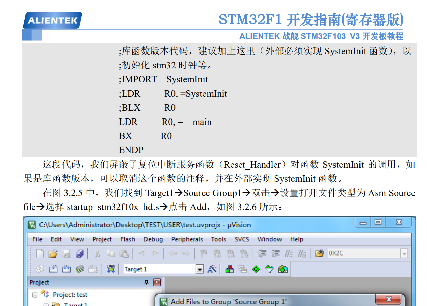This screenshot has width=427, height=306.
Task: Click the Redo arrow icon
Action: click(x=155, y=253)
